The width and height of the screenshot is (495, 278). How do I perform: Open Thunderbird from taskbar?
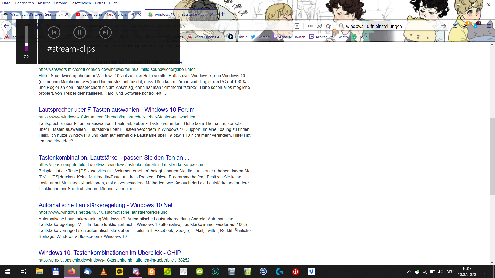(x=88, y=272)
